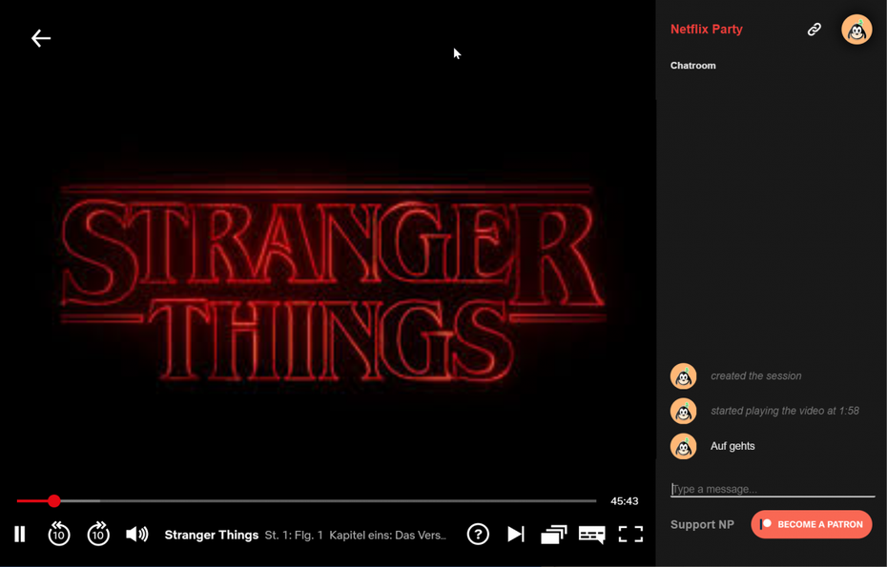Click Become a Patron button
887x567 pixels.
pyautogui.click(x=812, y=525)
